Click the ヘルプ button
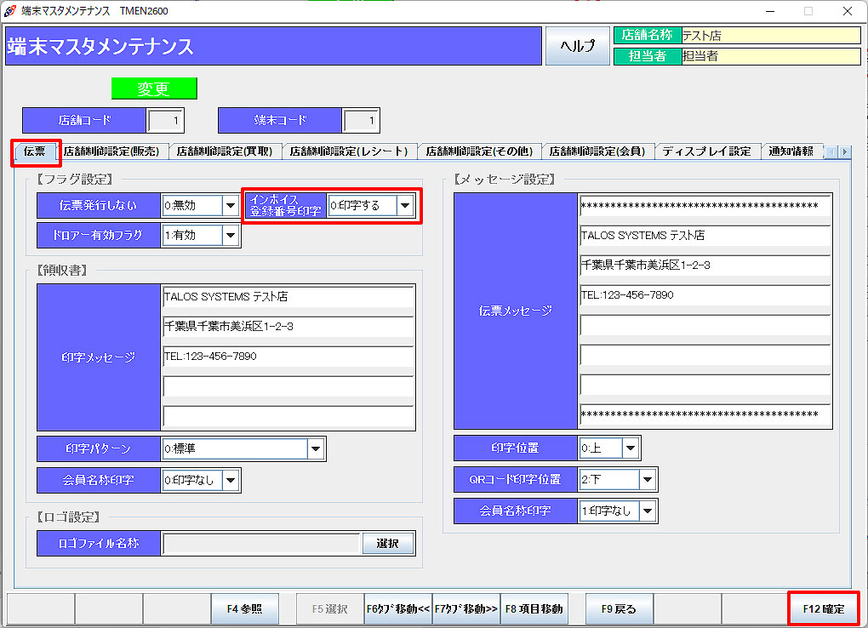The width and height of the screenshot is (868, 628). tap(577, 46)
